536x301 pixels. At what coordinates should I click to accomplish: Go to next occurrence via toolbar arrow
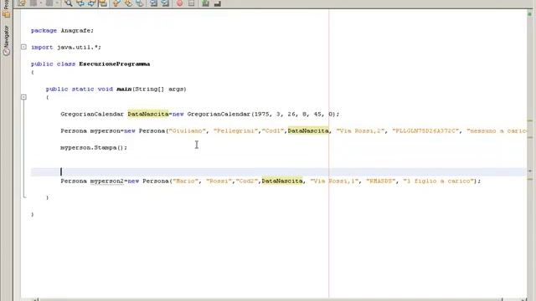(91, 3)
